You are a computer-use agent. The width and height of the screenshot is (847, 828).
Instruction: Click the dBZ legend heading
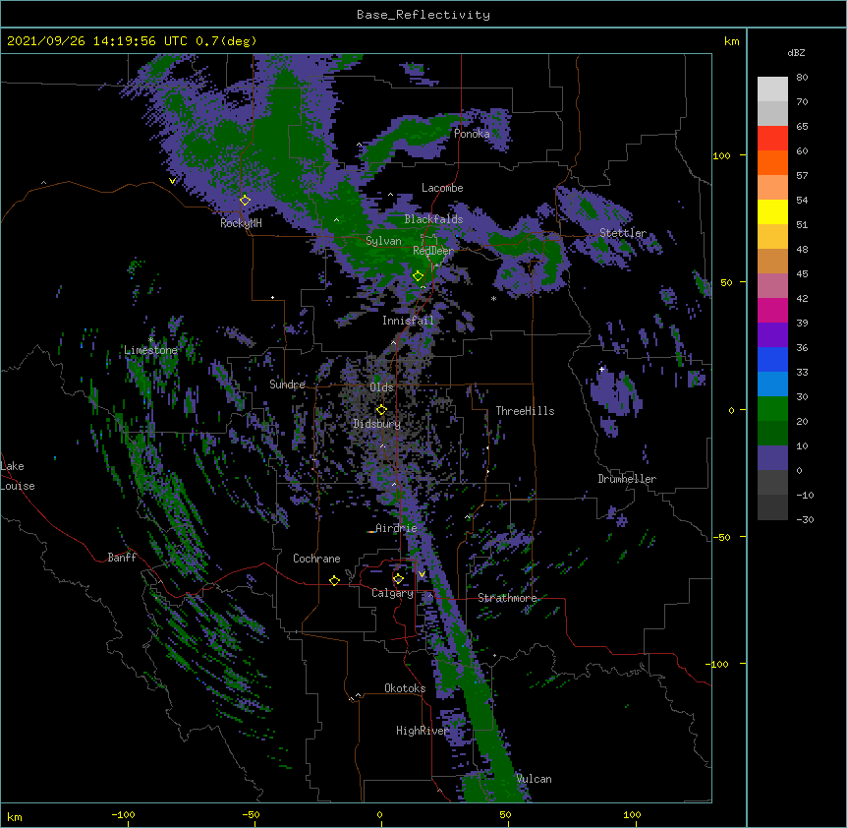click(796, 52)
